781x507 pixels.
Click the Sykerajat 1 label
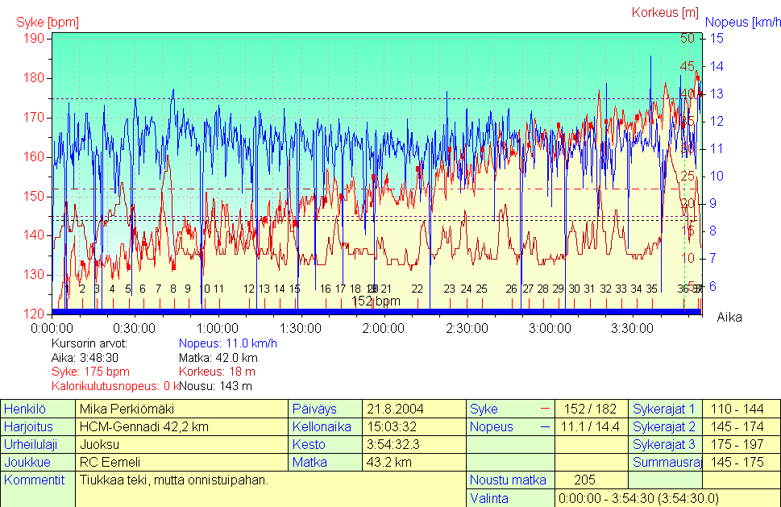pyautogui.click(x=665, y=409)
